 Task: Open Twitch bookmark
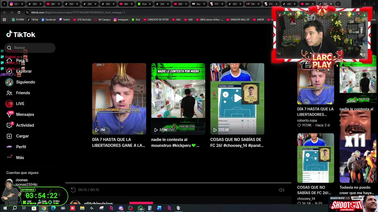point(64,20)
